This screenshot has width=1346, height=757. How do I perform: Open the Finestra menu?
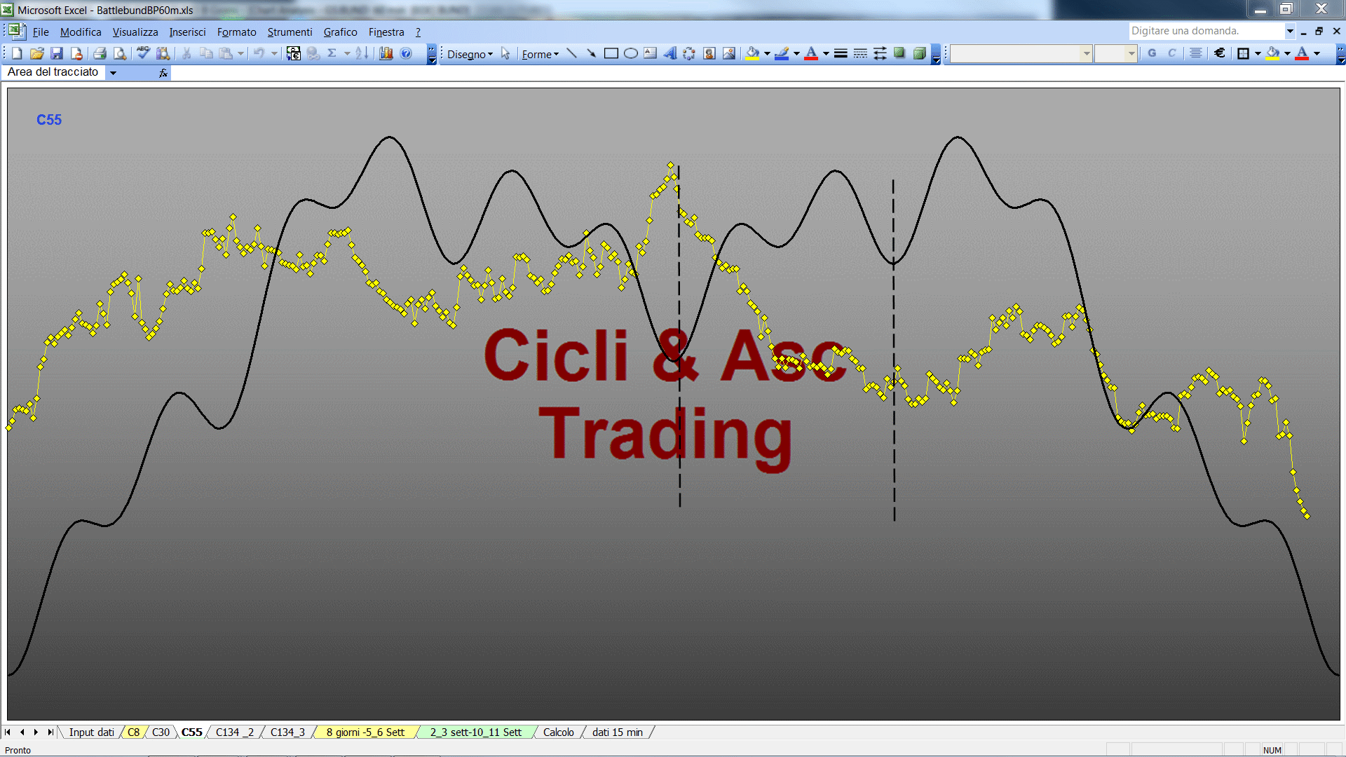click(386, 32)
